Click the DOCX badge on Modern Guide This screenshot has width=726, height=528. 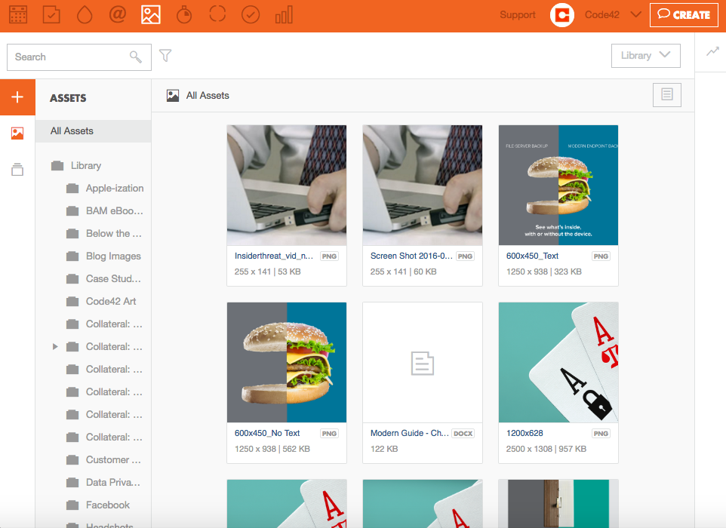tap(463, 434)
